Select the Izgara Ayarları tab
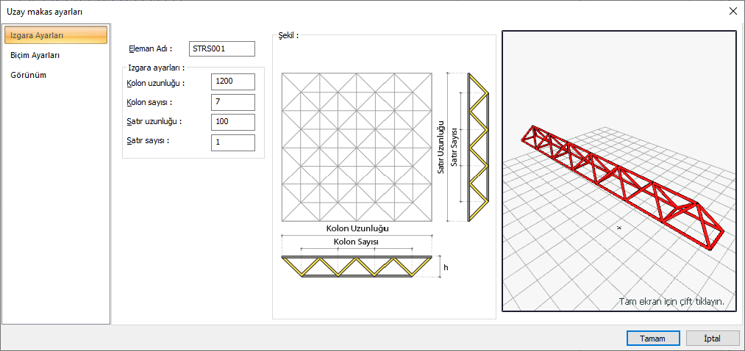Image resolution: width=745 pixels, height=351 pixels. (x=56, y=35)
